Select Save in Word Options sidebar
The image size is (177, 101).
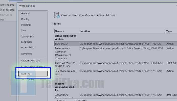[x=24, y=31]
